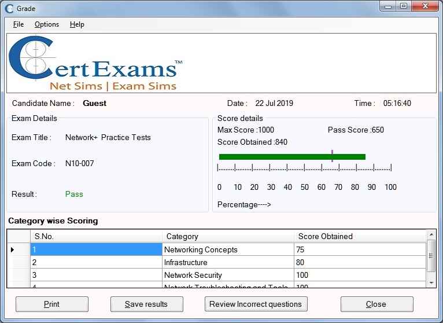Click the date 22 Jul 2019
The height and width of the screenshot is (323, 443).
[x=274, y=103]
